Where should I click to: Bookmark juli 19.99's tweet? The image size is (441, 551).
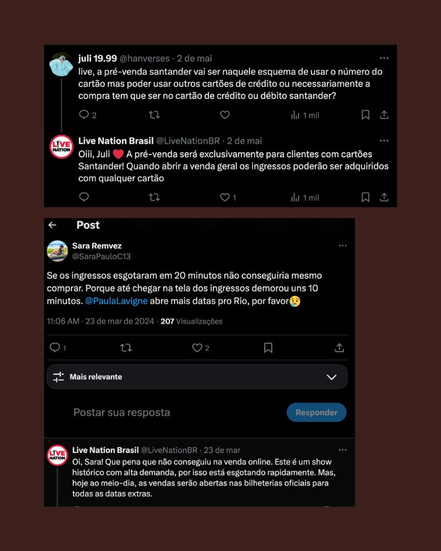(x=365, y=115)
